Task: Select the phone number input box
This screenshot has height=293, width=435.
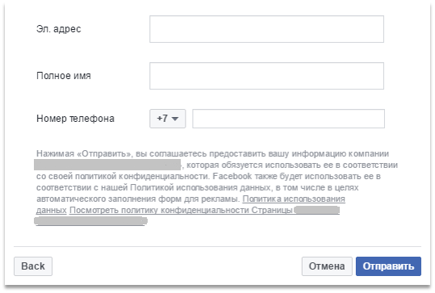Action: (x=289, y=119)
